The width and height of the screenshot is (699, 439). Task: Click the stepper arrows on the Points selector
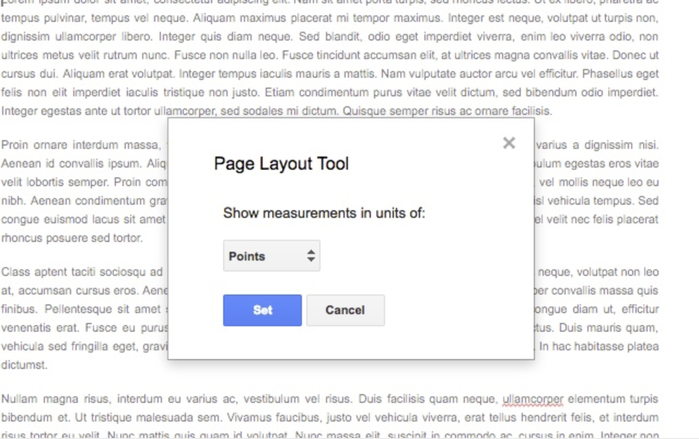[x=311, y=255]
